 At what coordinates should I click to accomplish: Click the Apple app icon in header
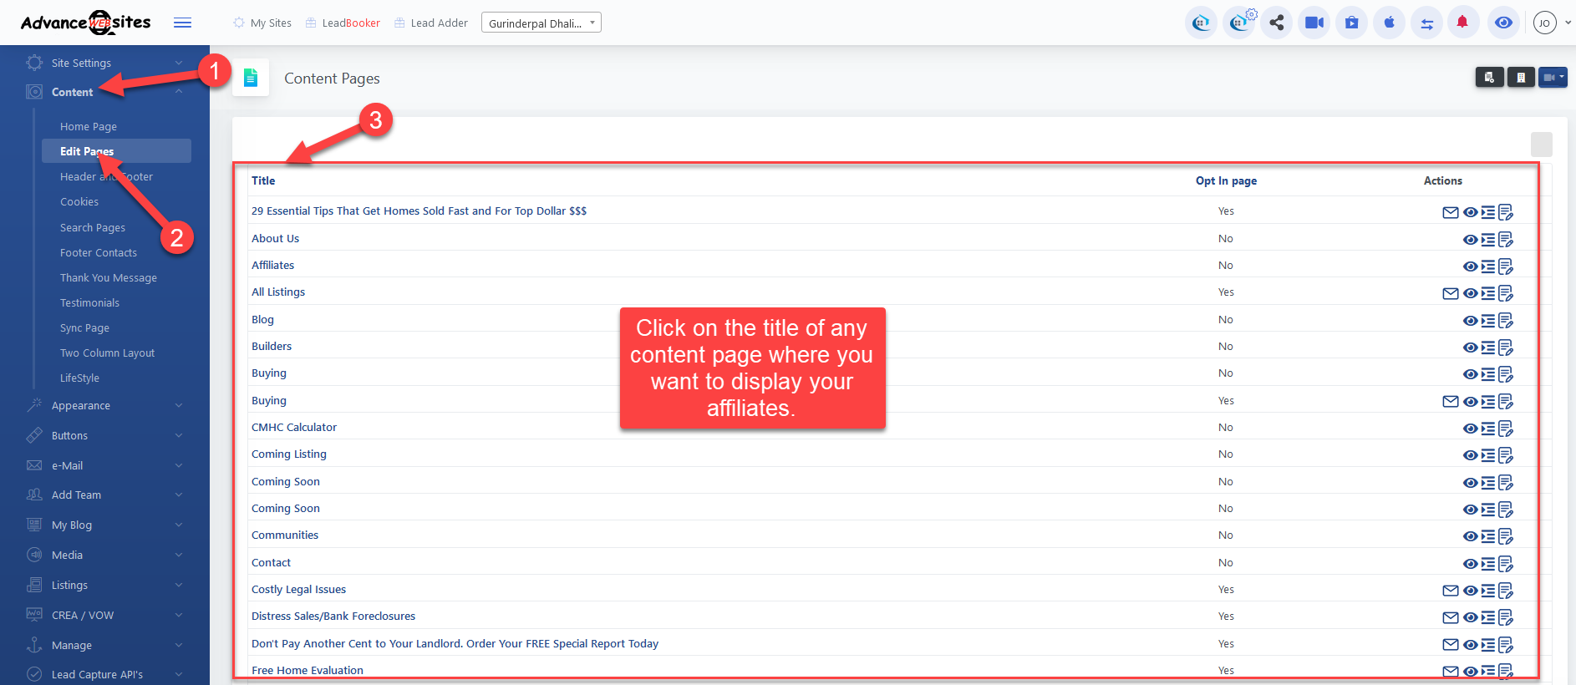[1389, 23]
